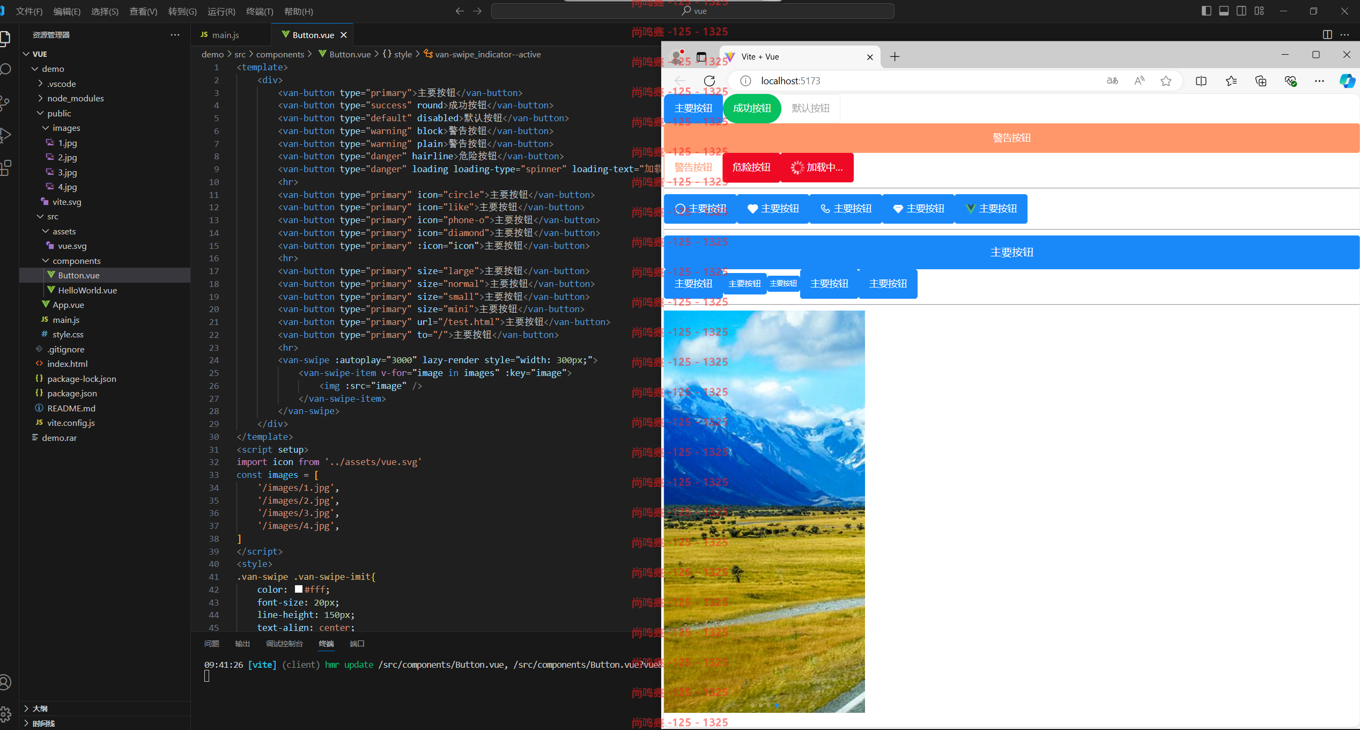The height and width of the screenshot is (730, 1360).
Task: Click the 加载中... loading button
Action: (x=817, y=167)
